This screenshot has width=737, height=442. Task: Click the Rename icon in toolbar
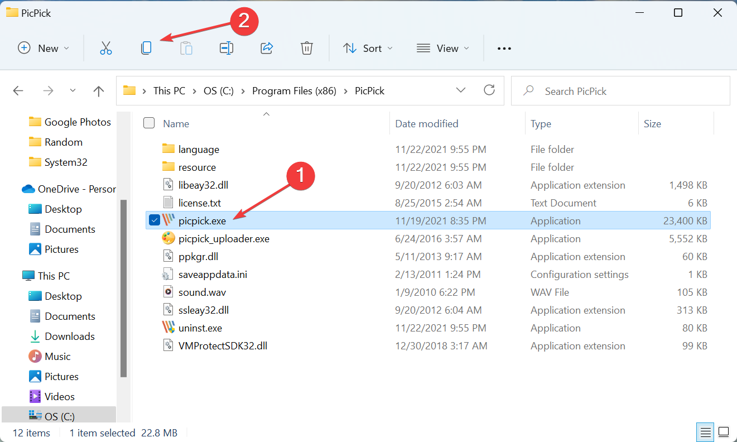[227, 49]
